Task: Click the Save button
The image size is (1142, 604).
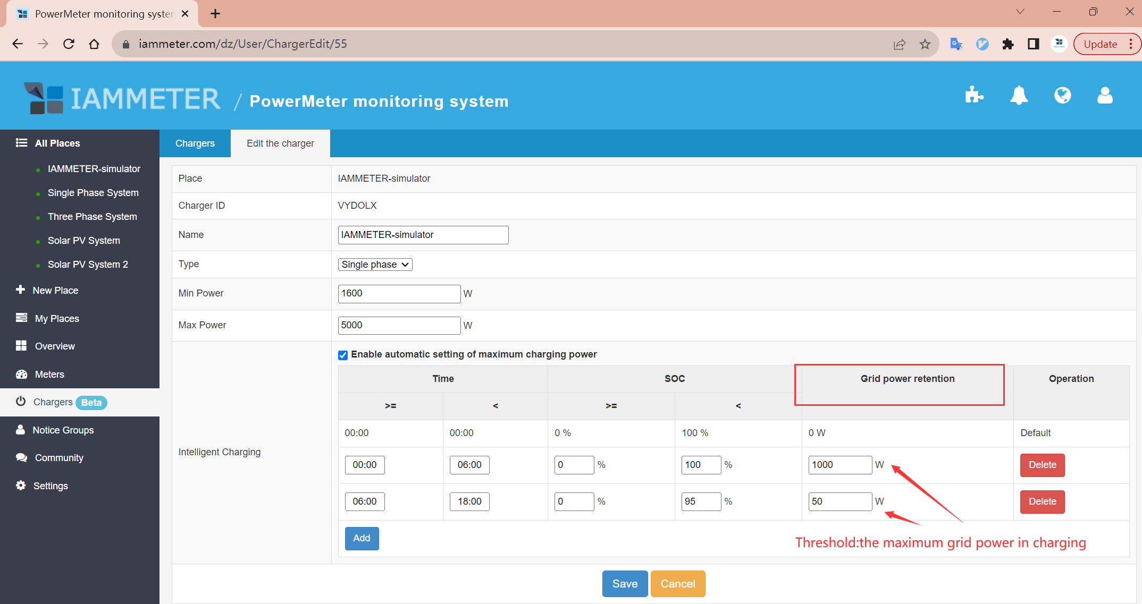Action: [x=624, y=584]
